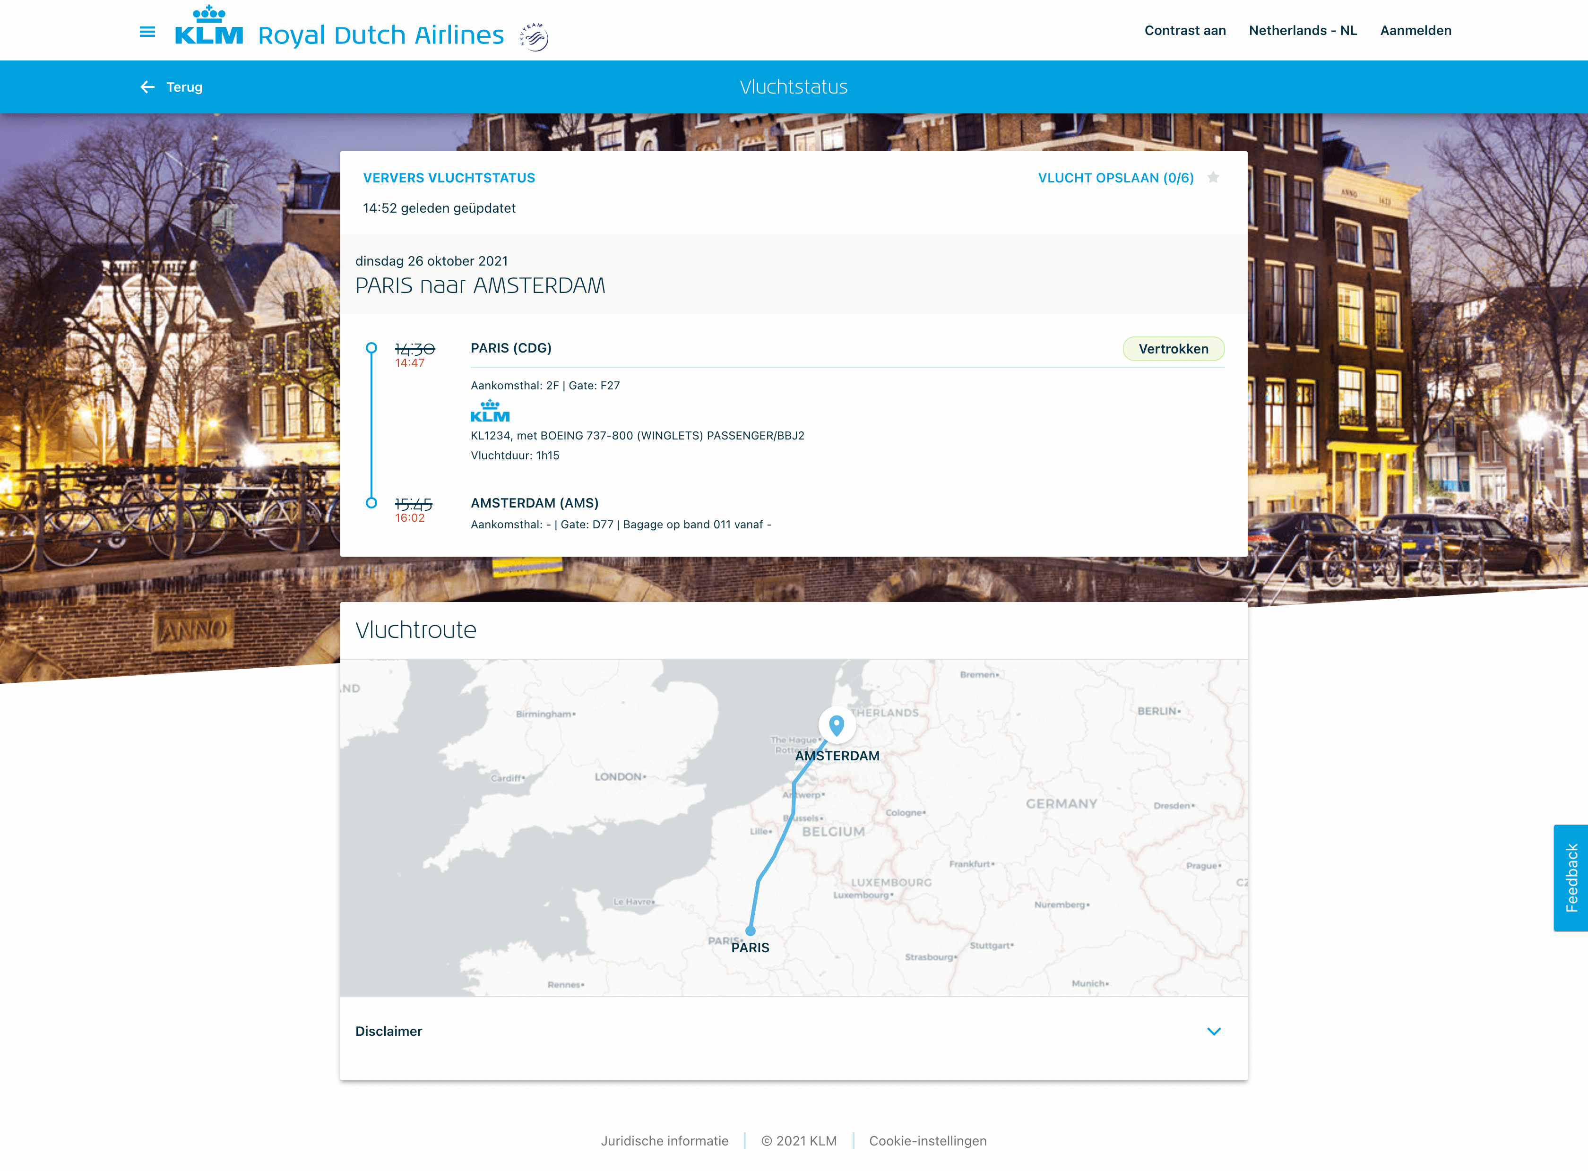The height and width of the screenshot is (1171, 1588).
Task: Click Aanmelden to sign in
Action: (1416, 30)
